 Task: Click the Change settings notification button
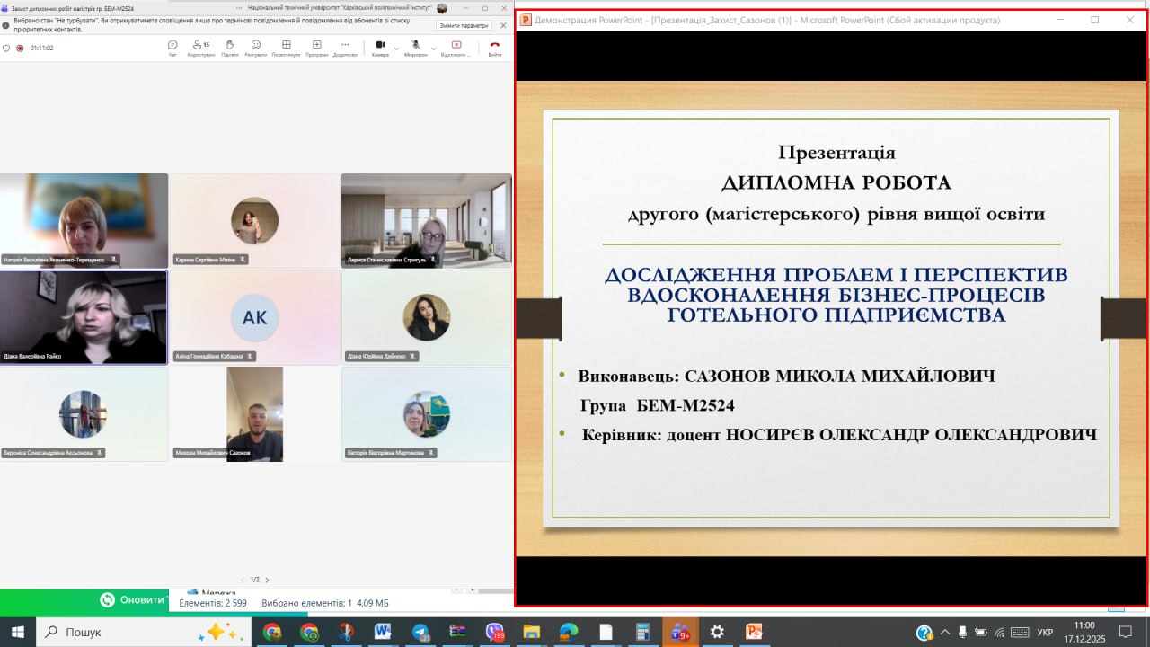(x=464, y=25)
